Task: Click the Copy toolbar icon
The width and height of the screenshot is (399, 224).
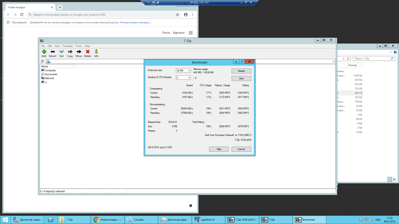Action: click(x=70, y=53)
